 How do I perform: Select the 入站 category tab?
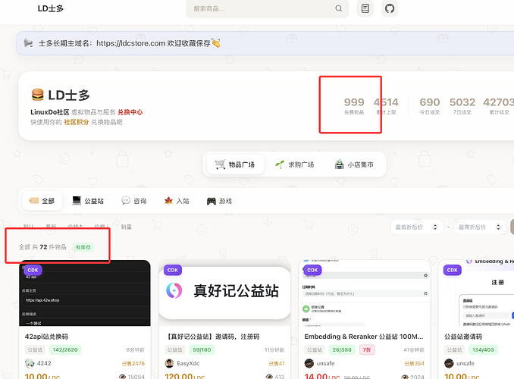coord(177,201)
